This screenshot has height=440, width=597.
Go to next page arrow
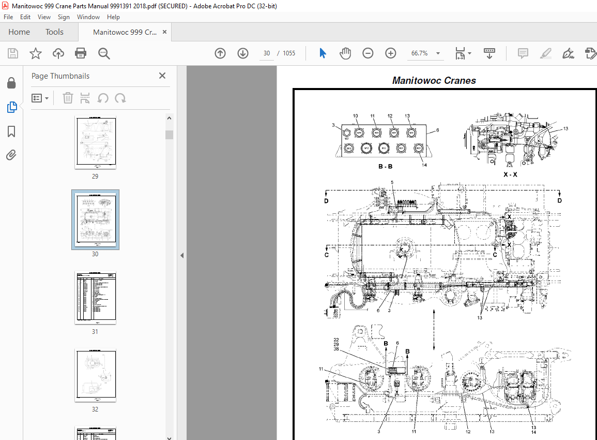coord(243,53)
